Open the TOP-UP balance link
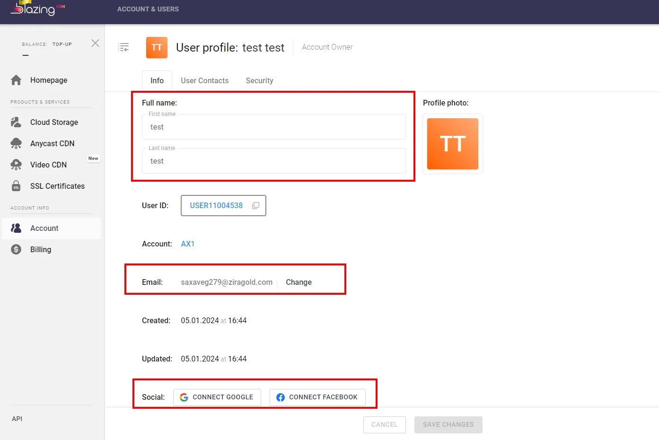Screen dimensions: 659x440 click(x=62, y=44)
